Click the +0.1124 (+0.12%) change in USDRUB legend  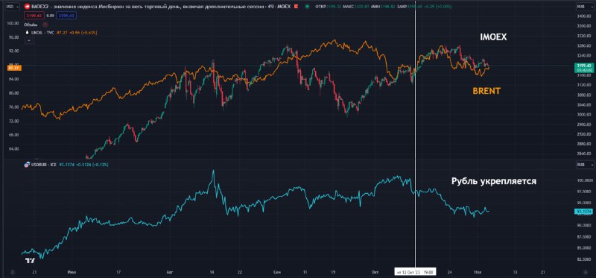(x=92, y=165)
